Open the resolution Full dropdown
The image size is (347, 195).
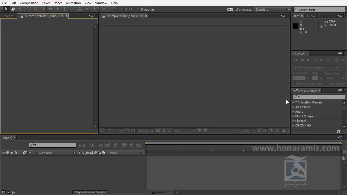[x=184, y=131]
